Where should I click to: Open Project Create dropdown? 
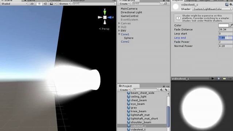coord(125,90)
